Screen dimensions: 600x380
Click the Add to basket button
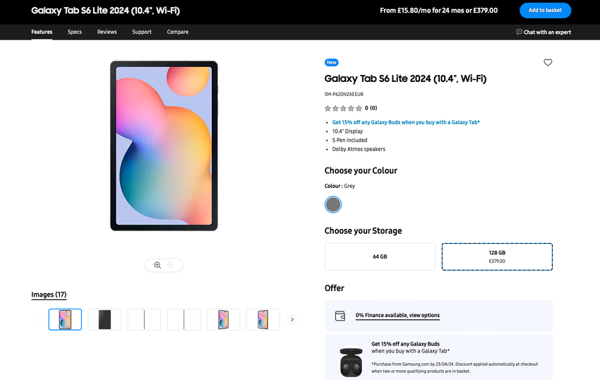click(545, 11)
